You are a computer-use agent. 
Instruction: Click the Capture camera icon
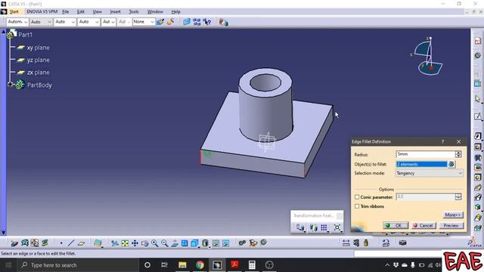[x=402, y=243]
